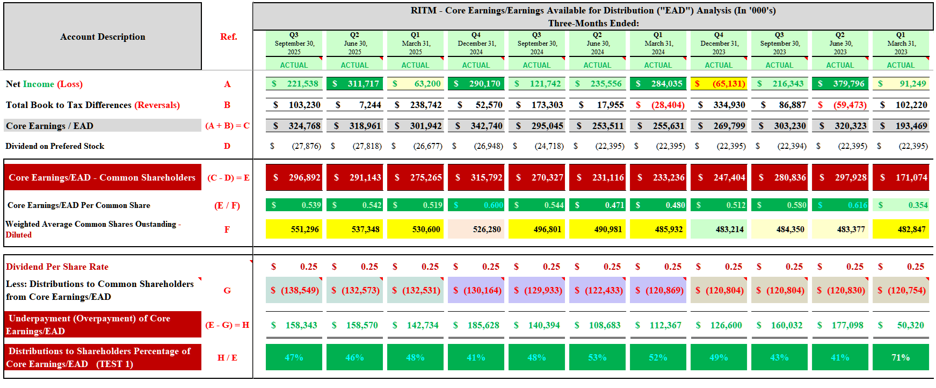Select per share value 0.600

point(476,205)
